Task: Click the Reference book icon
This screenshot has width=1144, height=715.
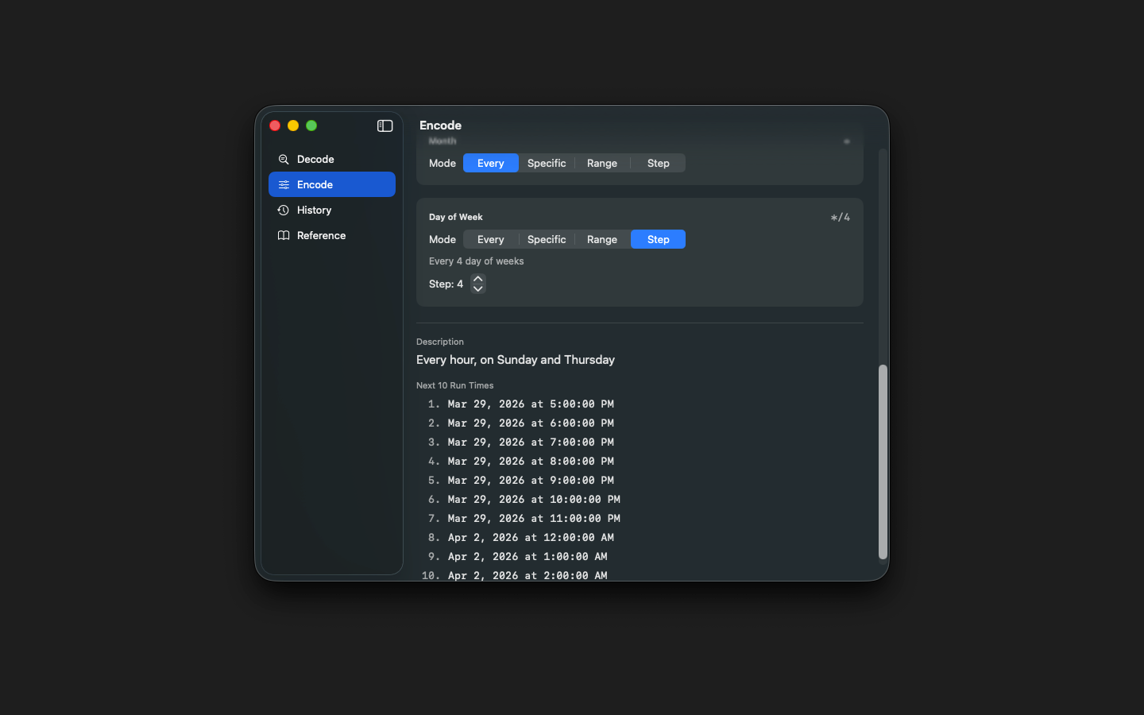Action: tap(284, 236)
